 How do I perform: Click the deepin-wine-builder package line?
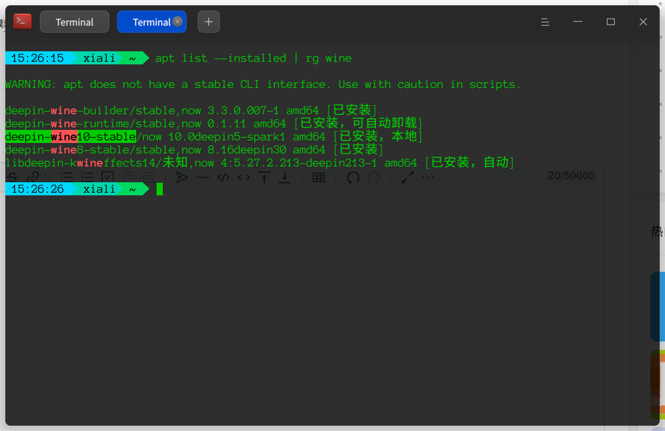click(191, 110)
